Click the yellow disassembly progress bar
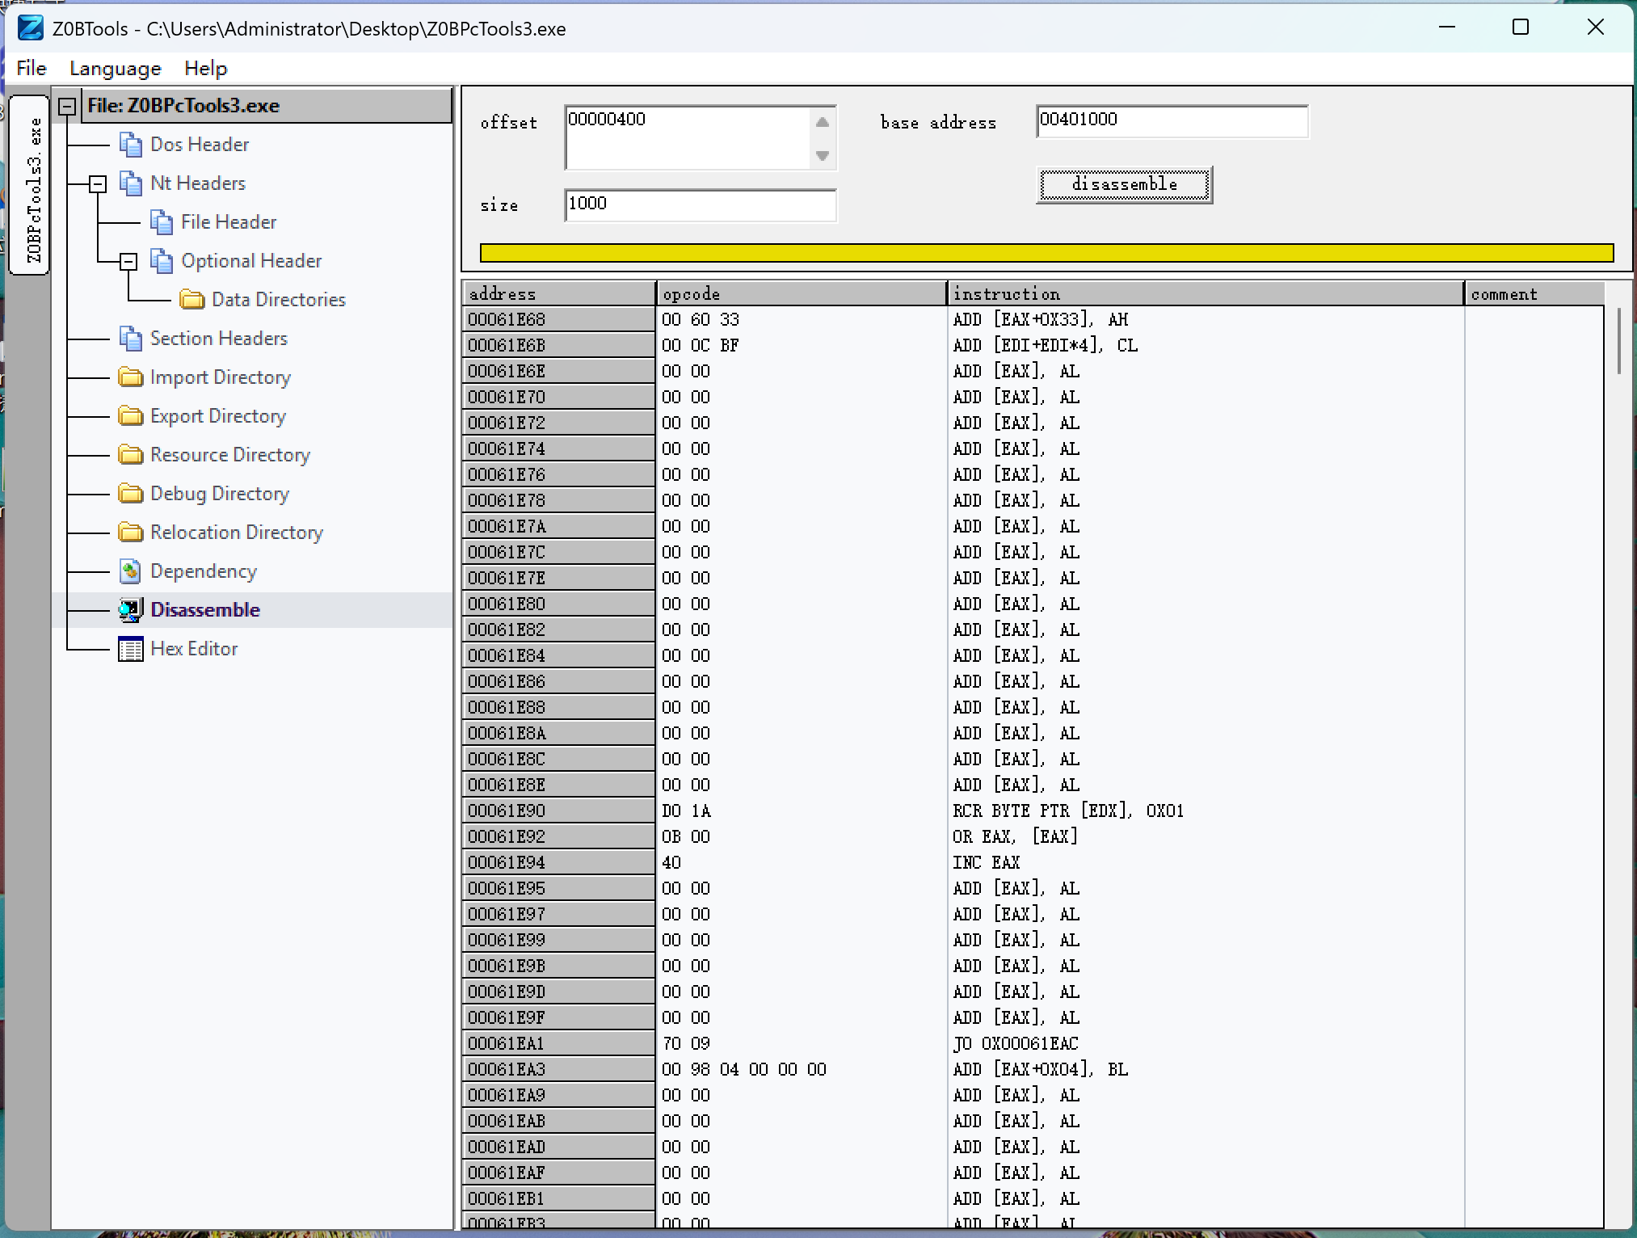1637x1238 pixels. [1046, 253]
